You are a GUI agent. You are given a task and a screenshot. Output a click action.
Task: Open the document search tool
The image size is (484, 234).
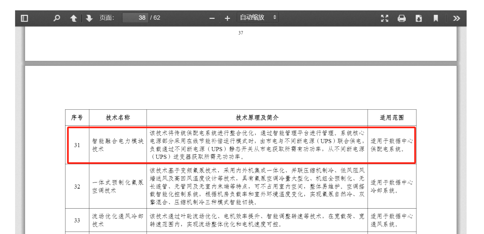click(x=56, y=18)
